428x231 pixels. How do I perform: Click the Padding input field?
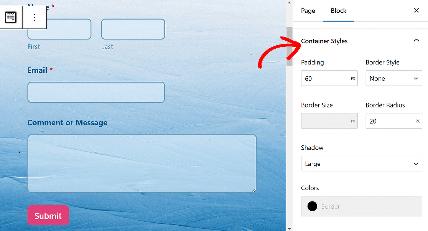(329, 78)
